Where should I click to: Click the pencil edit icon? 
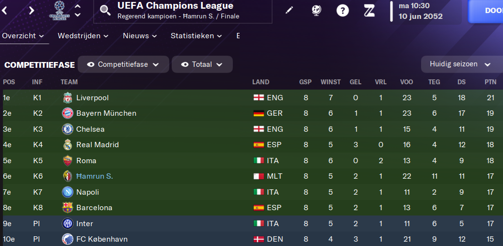pos(289,10)
